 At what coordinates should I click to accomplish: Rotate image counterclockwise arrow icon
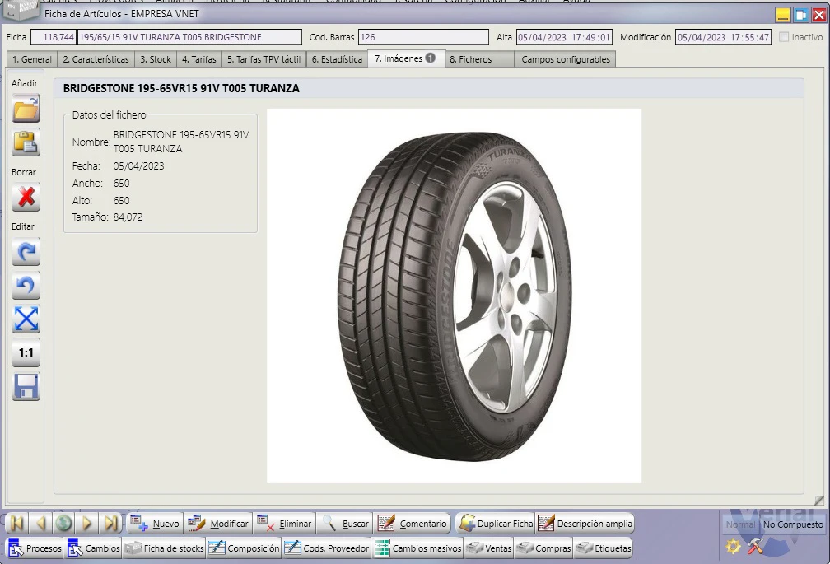26,286
